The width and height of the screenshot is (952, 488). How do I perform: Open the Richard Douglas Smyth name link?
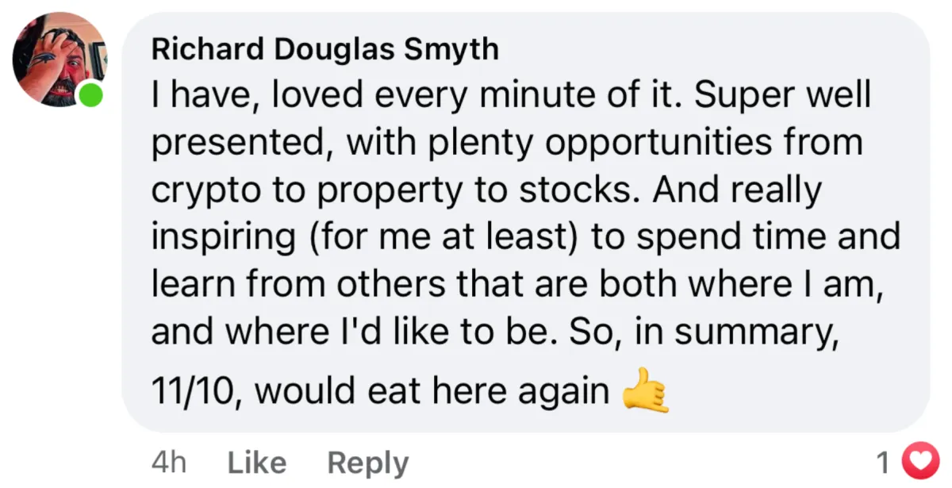point(324,49)
